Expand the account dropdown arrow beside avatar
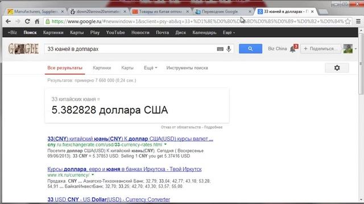Viewport: 364px width, 204px height. [355, 49]
